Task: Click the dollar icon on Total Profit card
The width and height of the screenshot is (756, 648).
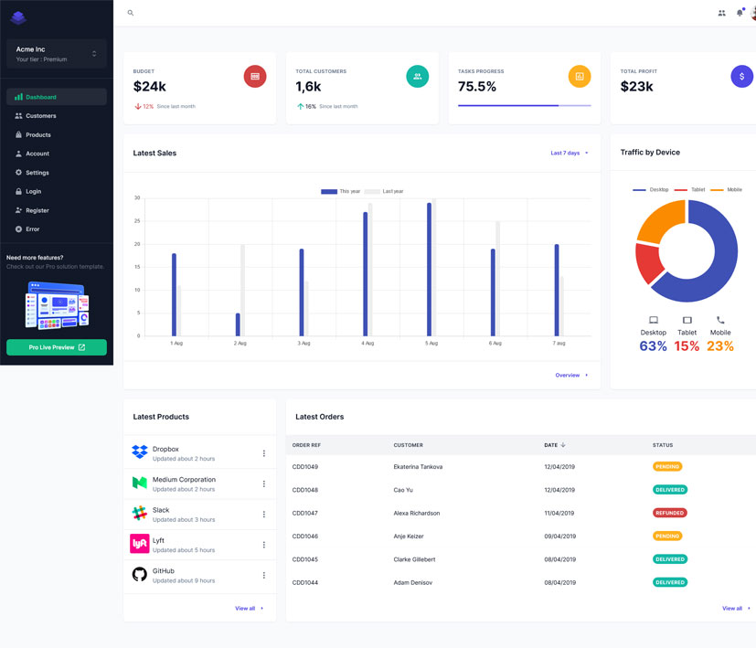Action: (x=741, y=77)
